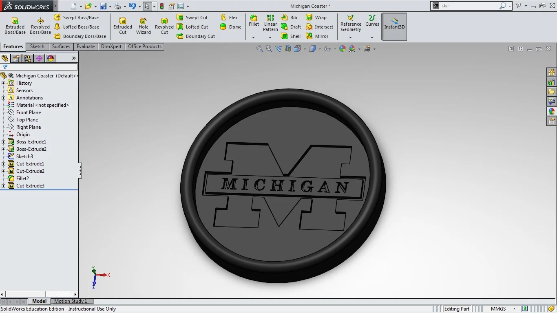Expand the SolidWorks logo menu arrow
557x313 pixels.
[55, 6]
